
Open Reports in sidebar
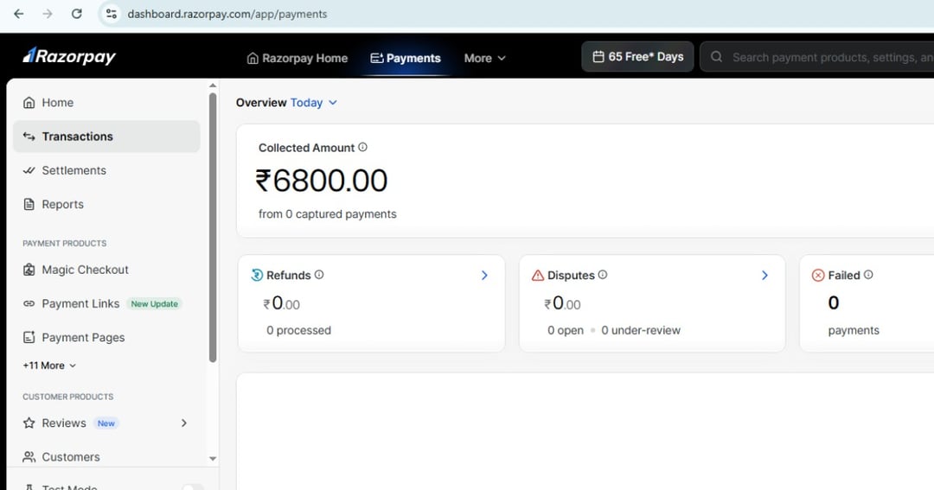coord(106,204)
